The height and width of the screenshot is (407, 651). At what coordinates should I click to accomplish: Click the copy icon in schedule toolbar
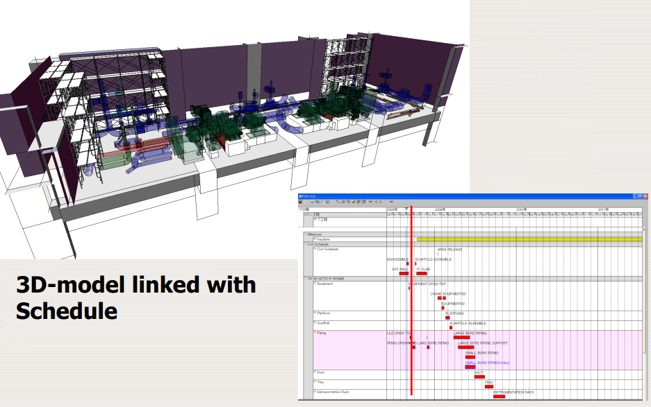(318, 202)
